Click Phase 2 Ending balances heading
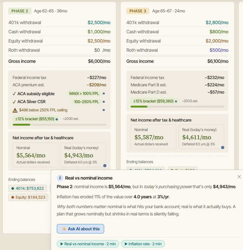The height and width of the screenshot is (250, 243). (x=22, y=180)
